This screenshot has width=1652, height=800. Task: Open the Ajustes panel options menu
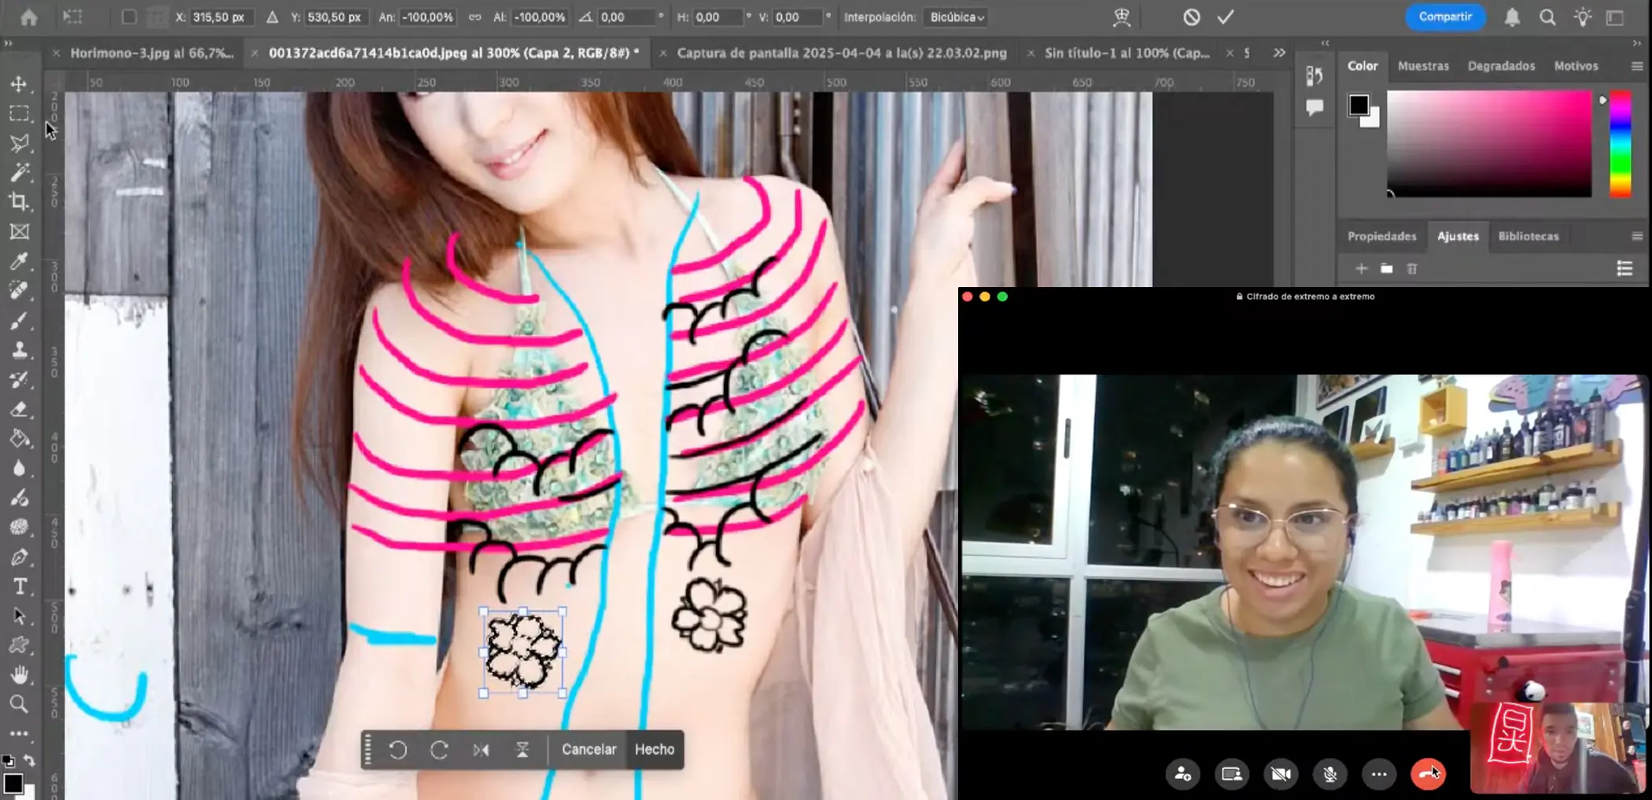(1637, 236)
